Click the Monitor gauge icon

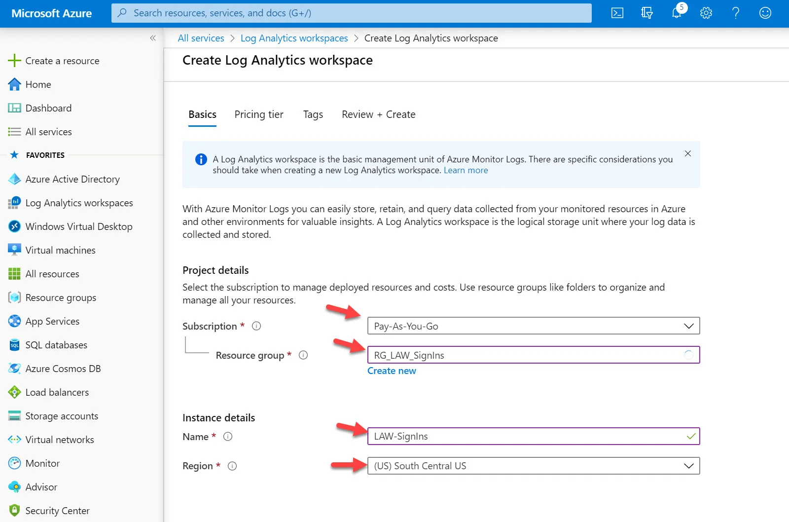[x=14, y=463]
